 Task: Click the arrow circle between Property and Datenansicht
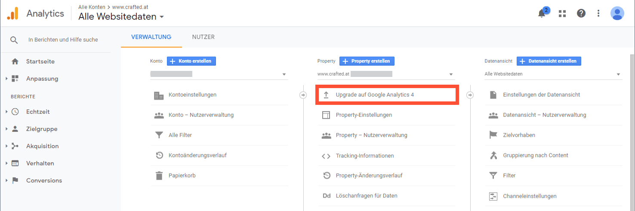pos(470,95)
